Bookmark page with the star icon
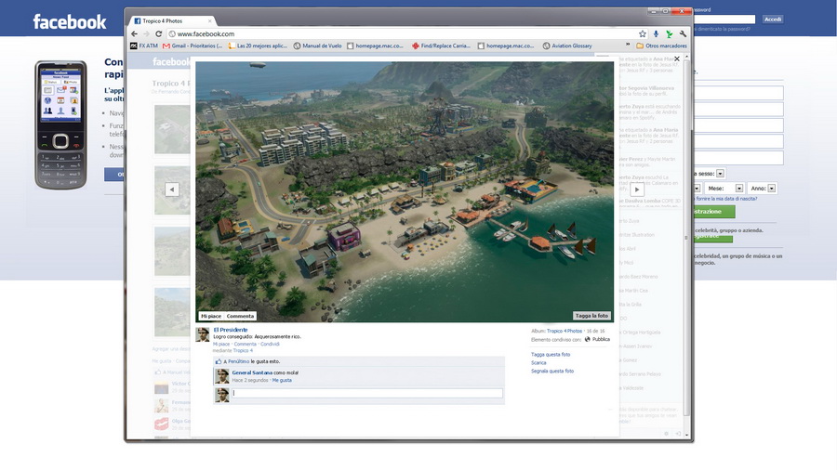Screen dimensions: 837x470 [643, 33]
